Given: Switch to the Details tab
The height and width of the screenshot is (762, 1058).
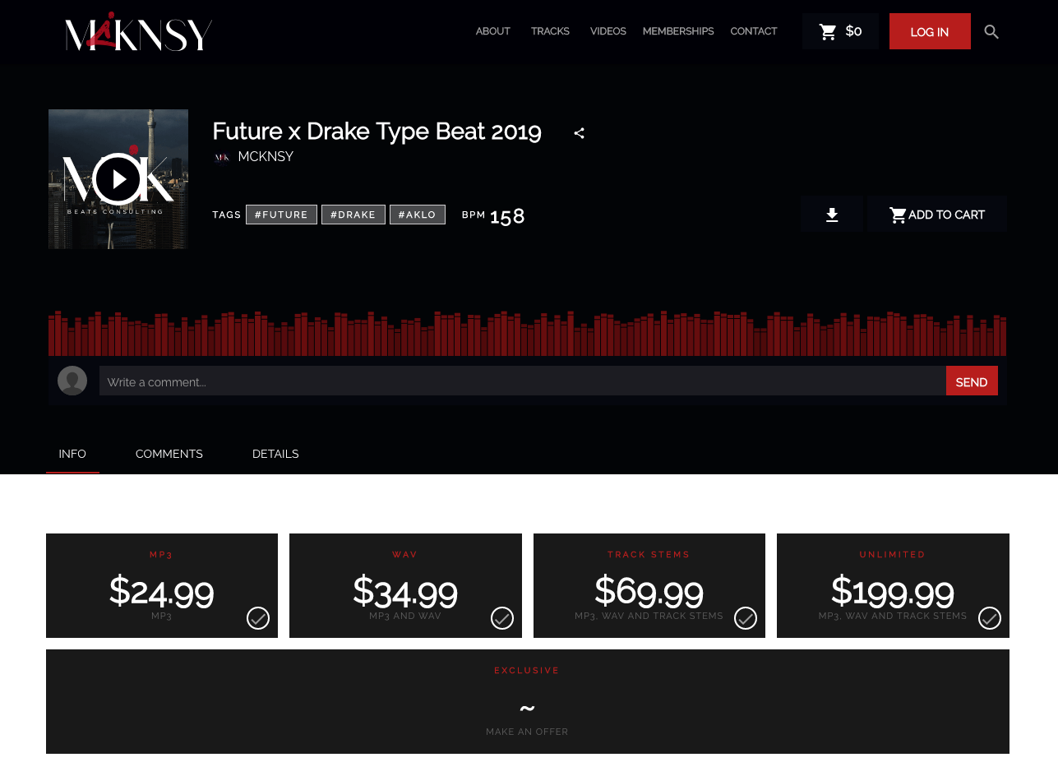Looking at the screenshot, I should pos(275,454).
